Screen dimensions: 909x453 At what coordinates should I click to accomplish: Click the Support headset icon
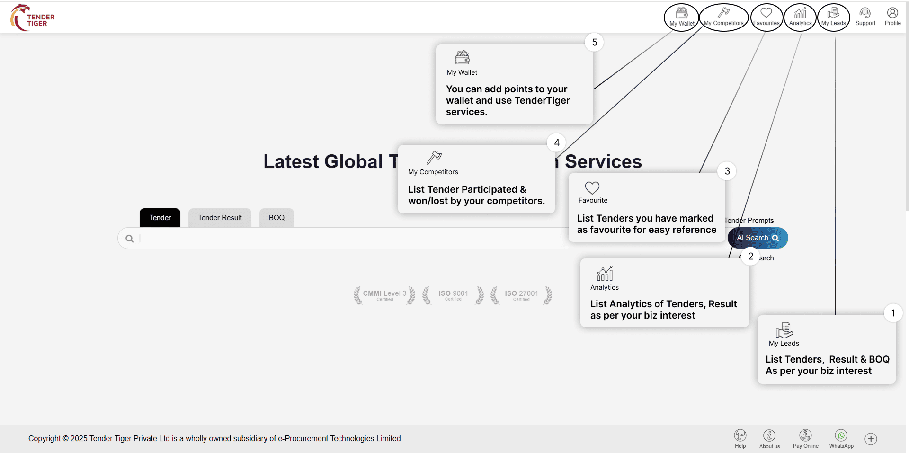pyautogui.click(x=865, y=17)
